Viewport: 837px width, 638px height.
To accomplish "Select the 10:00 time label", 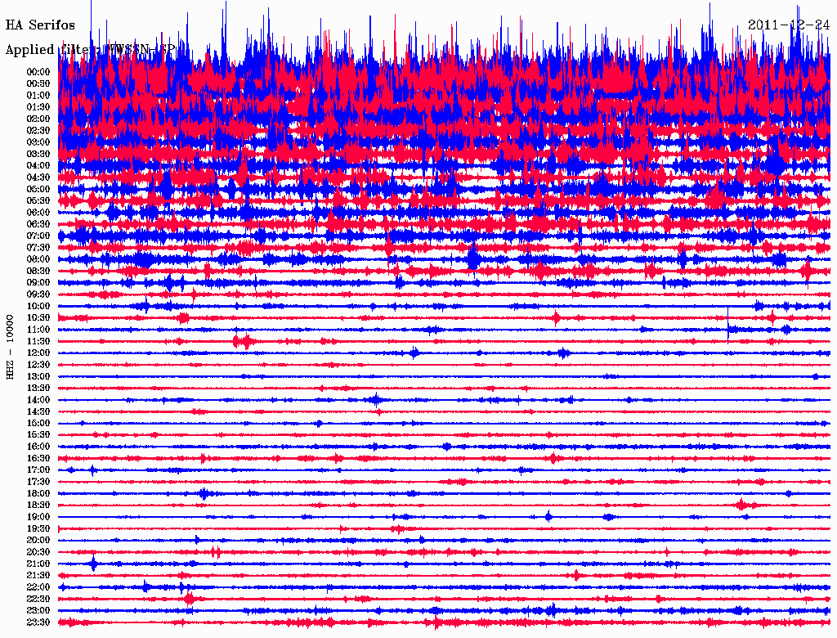I will [x=38, y=306].
